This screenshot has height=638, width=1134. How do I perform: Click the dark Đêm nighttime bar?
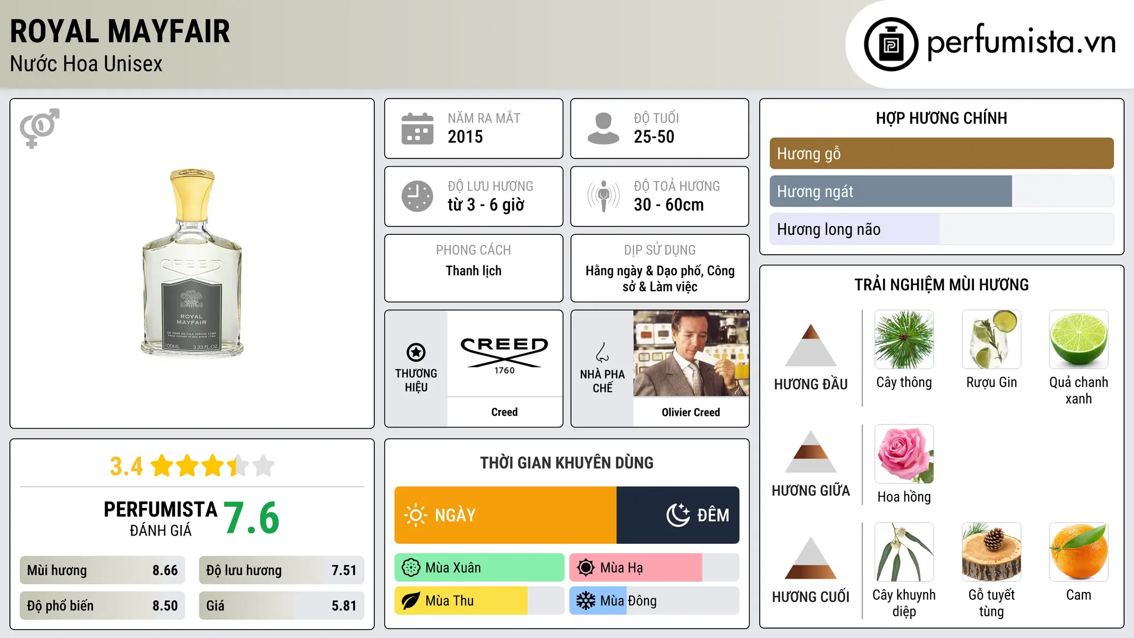(678, 515)
